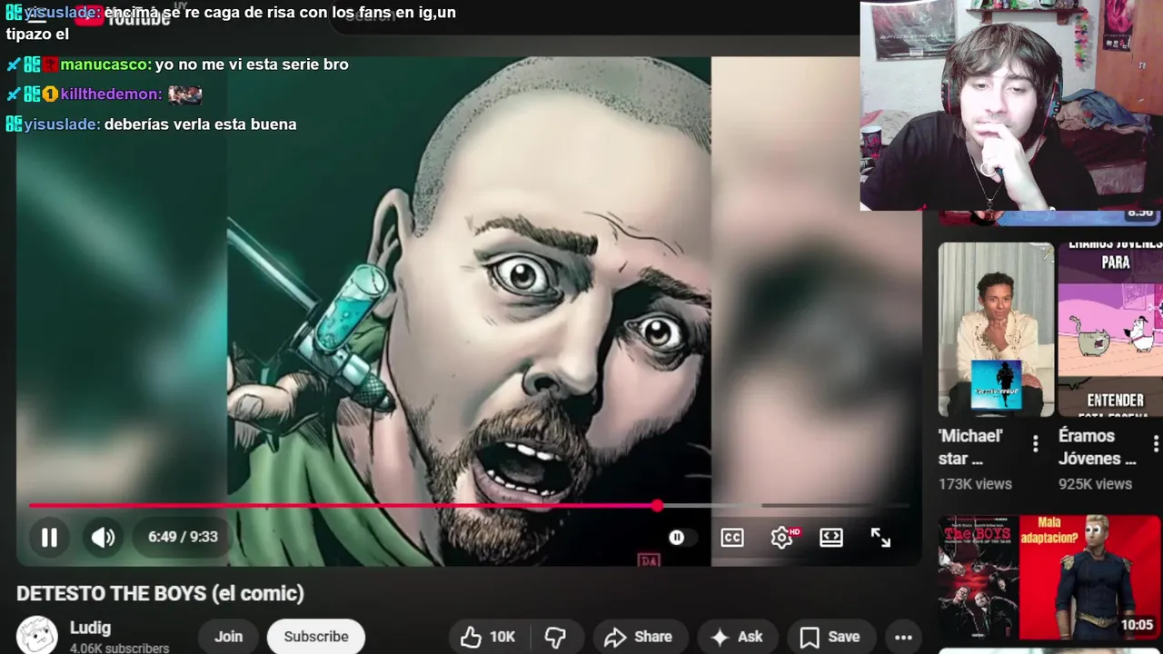Open the Ask button
Viewport: 1163px width, 654px height.
pos(737,638)
